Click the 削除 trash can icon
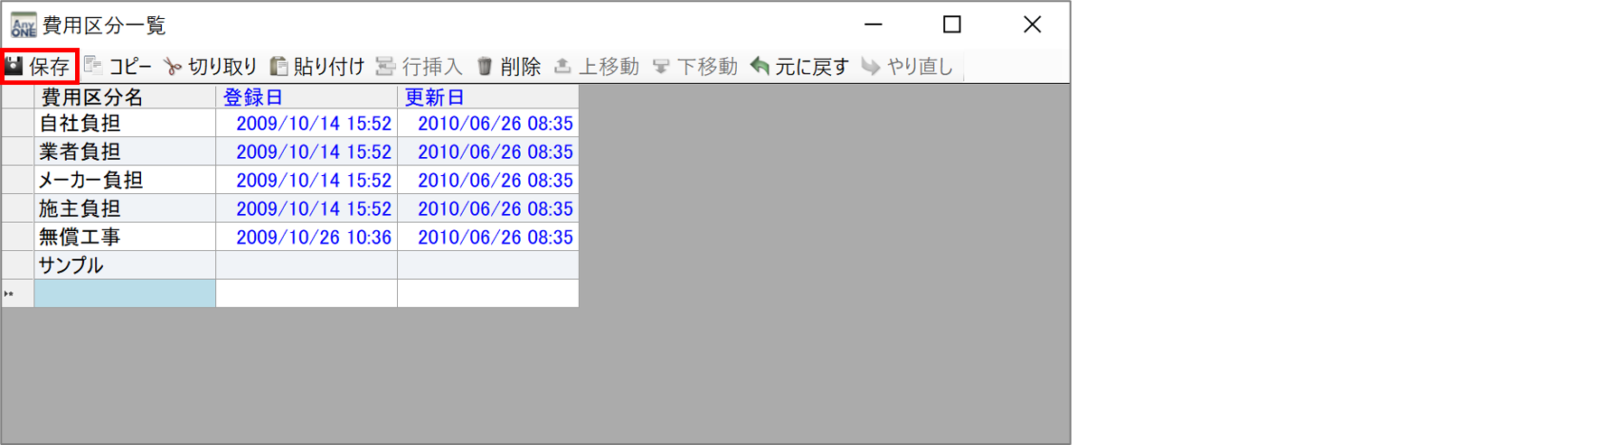 [485, 66]
